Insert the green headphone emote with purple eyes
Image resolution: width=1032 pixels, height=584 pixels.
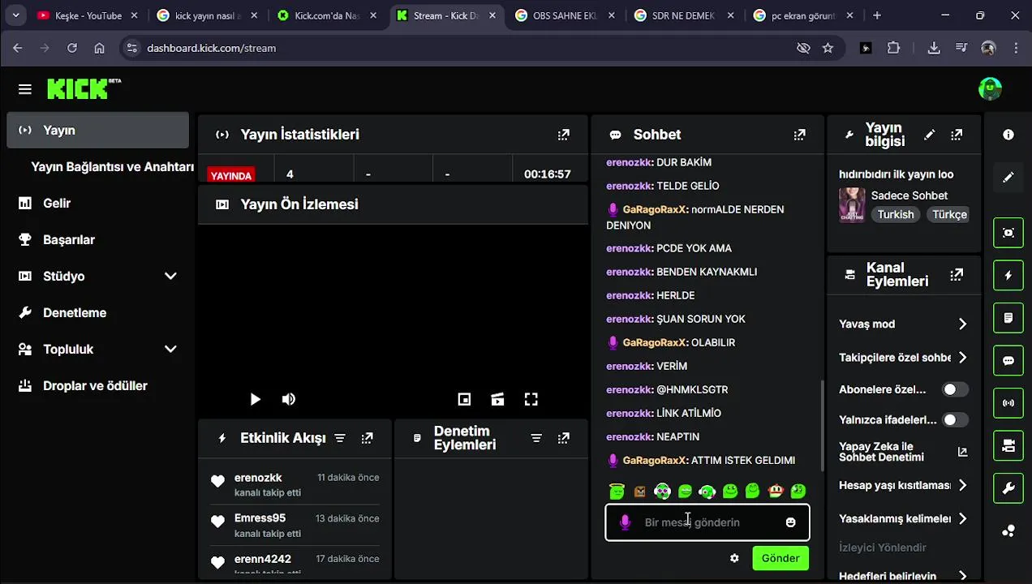[663, 491]
